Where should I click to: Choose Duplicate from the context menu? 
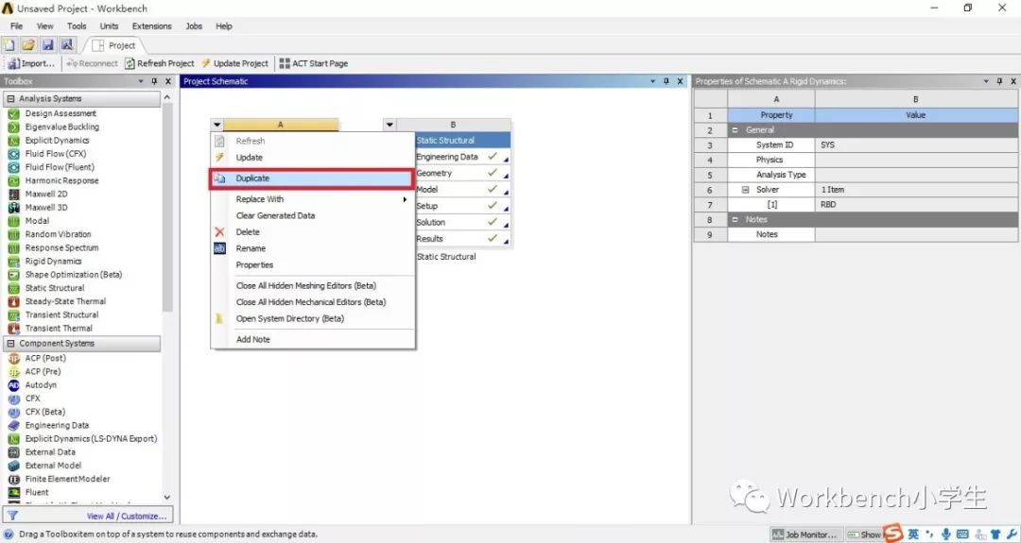pyautogui.click(x=313, y=178)
